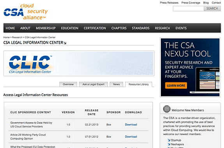The image size is (224, 148).
Task: Download Government Access to Data document
Action: pyautogui.click(x=131, y=125)
